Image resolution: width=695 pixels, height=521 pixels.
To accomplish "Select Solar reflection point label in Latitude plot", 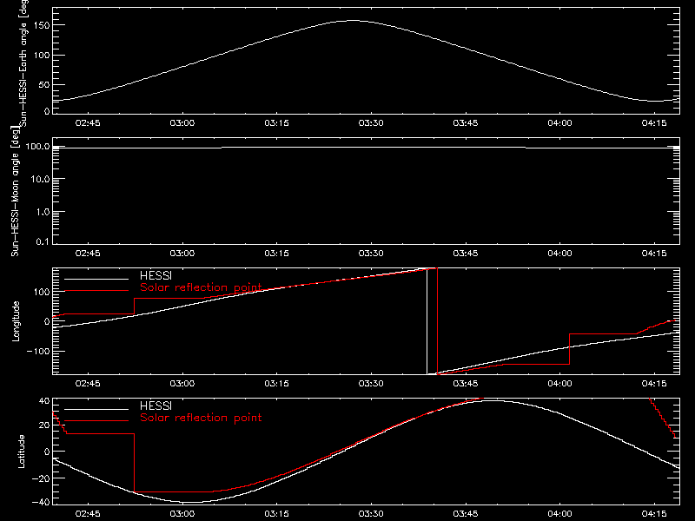I will [201, 418].
